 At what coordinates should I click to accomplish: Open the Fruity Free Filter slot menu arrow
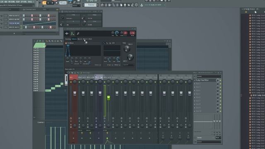coord(195,80)
